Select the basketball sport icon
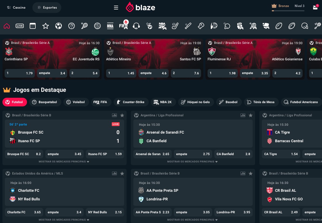The image size is (322, 223). point(72,26)
